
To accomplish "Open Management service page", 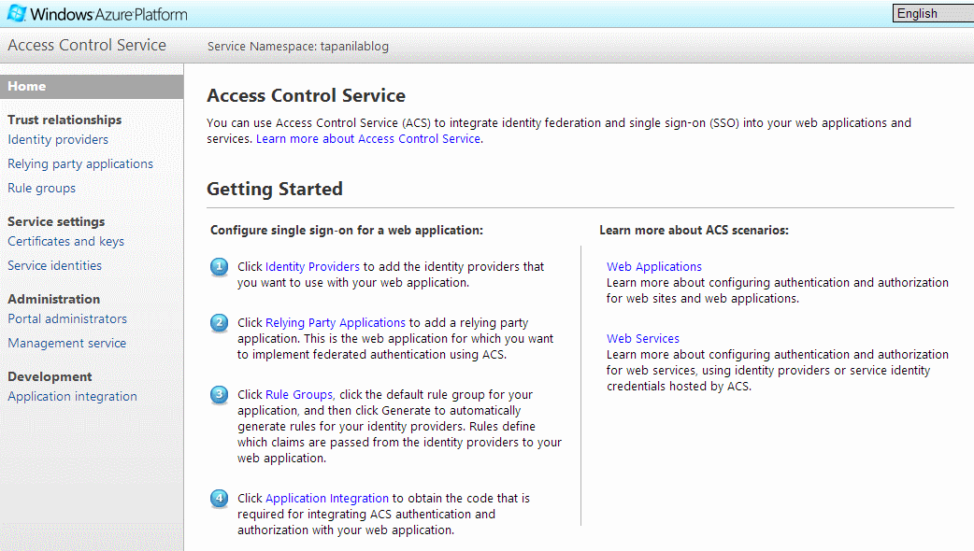I will point(67,343).
